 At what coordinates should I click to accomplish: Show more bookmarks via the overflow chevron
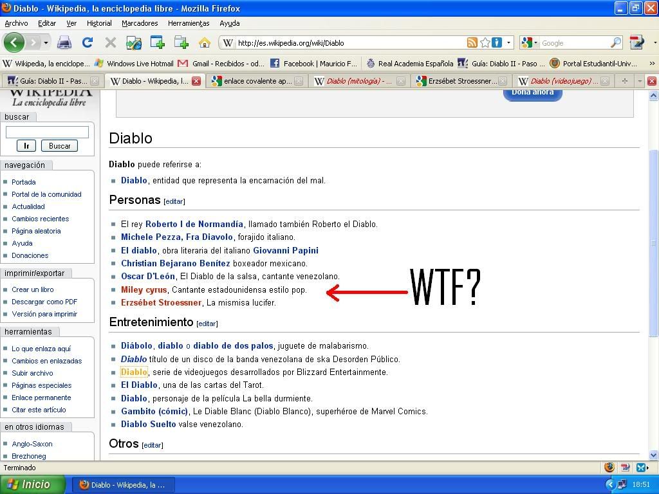pos(652,64)
